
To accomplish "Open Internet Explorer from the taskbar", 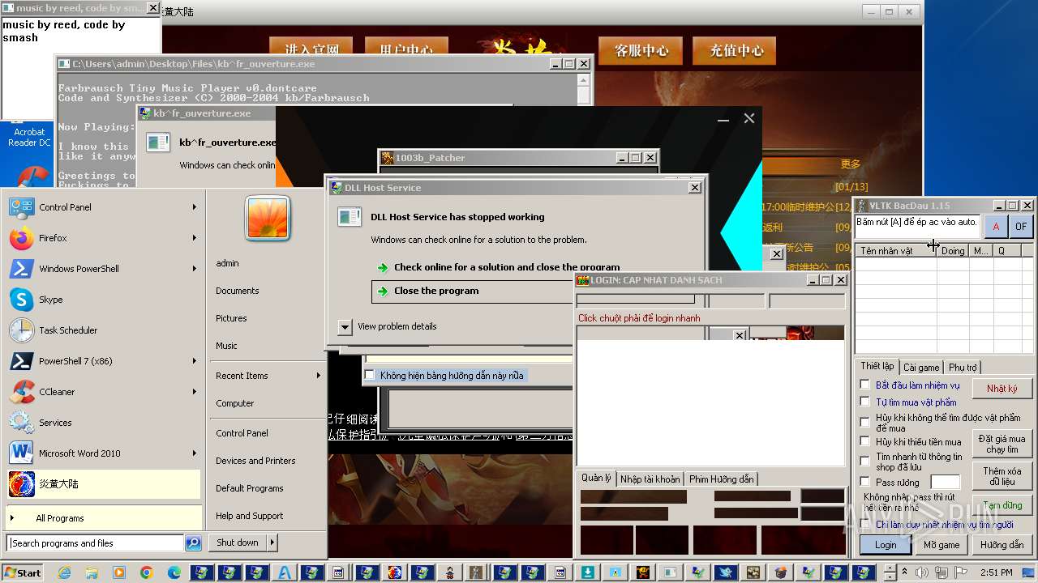I will pos(65,572).
